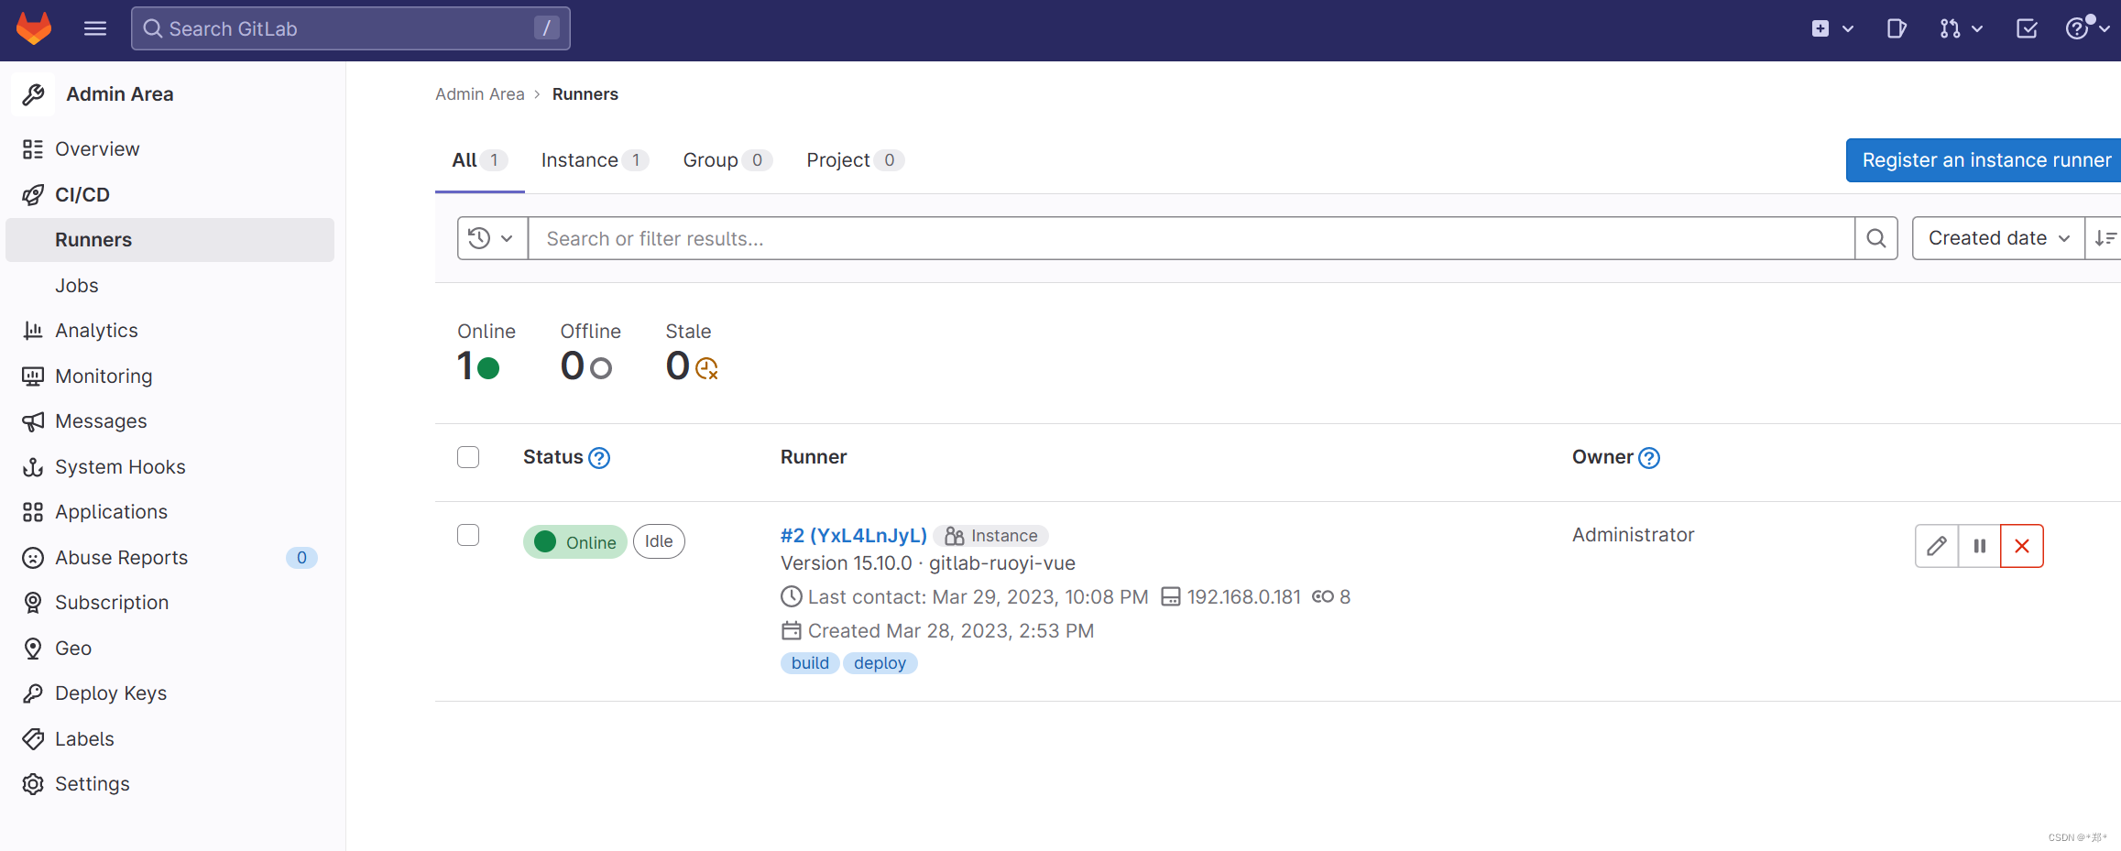Open the merge requests dropdown chevron
Screen dimensions: 2121x851
[x=1975, y=28]
